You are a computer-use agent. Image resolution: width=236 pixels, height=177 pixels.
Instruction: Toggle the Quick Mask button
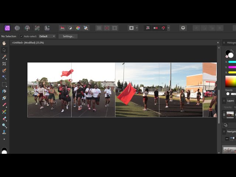(x=131, y=28)
